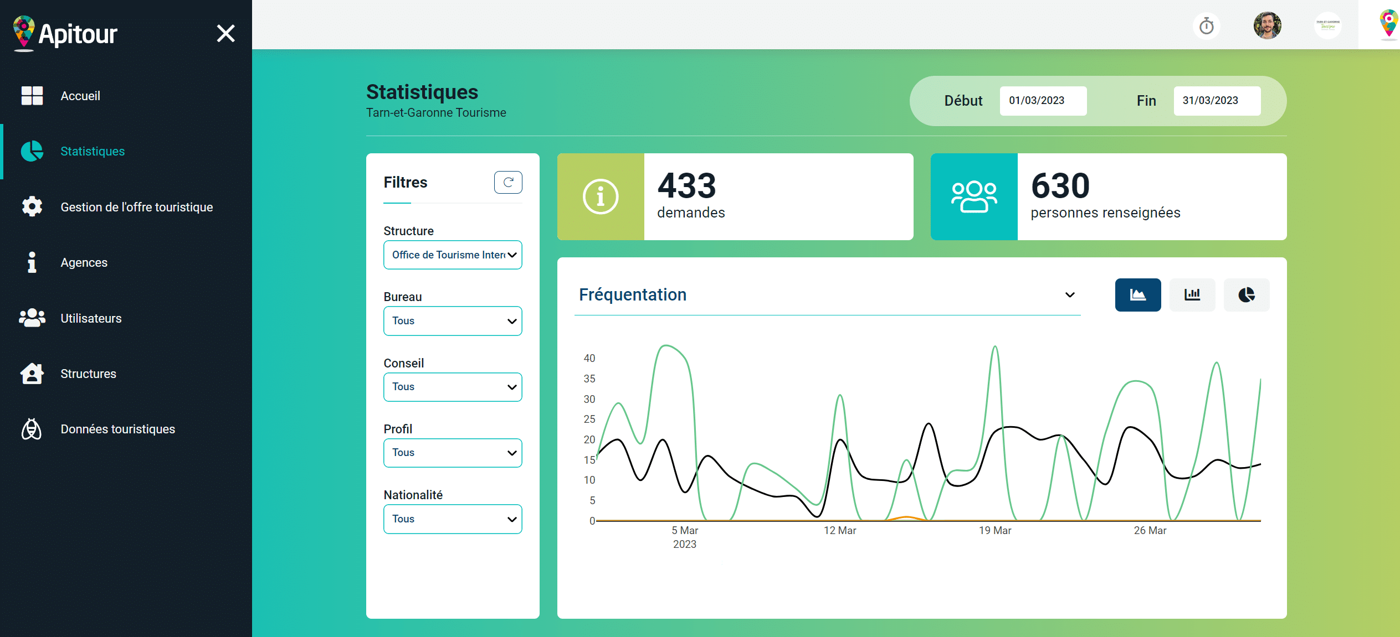1400x637 pixels.
Task: Click the Début date field
Action: coord(1043,101)
